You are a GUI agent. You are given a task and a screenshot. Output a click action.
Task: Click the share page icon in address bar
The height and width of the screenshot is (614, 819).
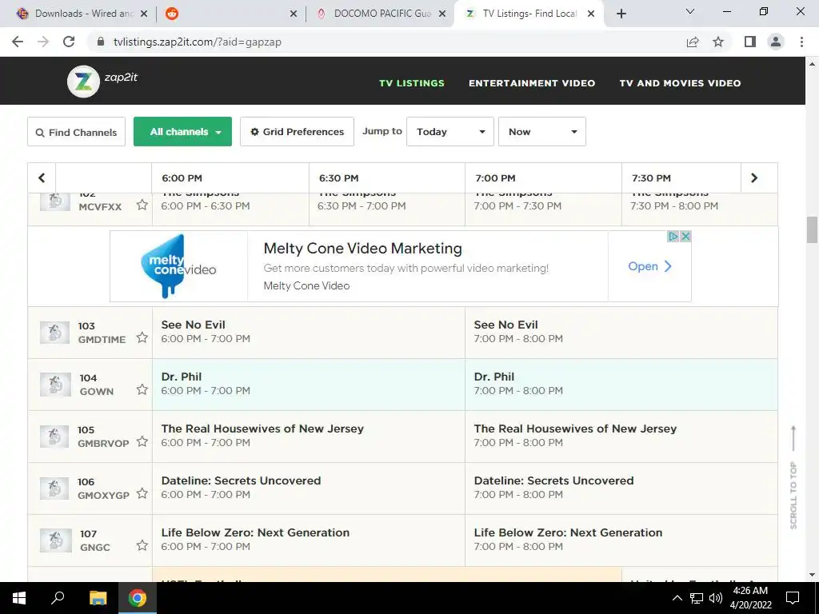pos(693,42)
